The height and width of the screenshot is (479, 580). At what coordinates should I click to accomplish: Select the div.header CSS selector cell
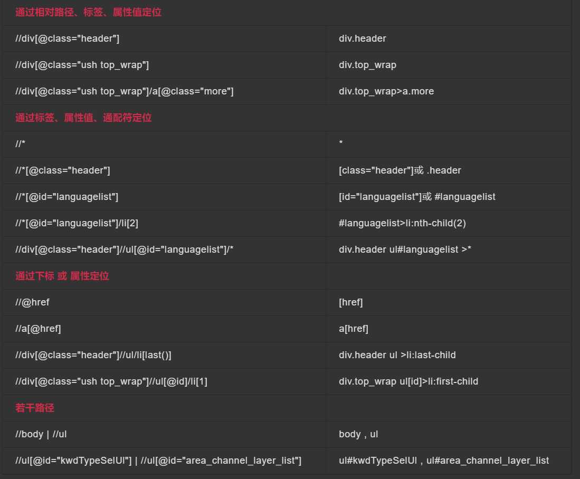coord(448,39)
